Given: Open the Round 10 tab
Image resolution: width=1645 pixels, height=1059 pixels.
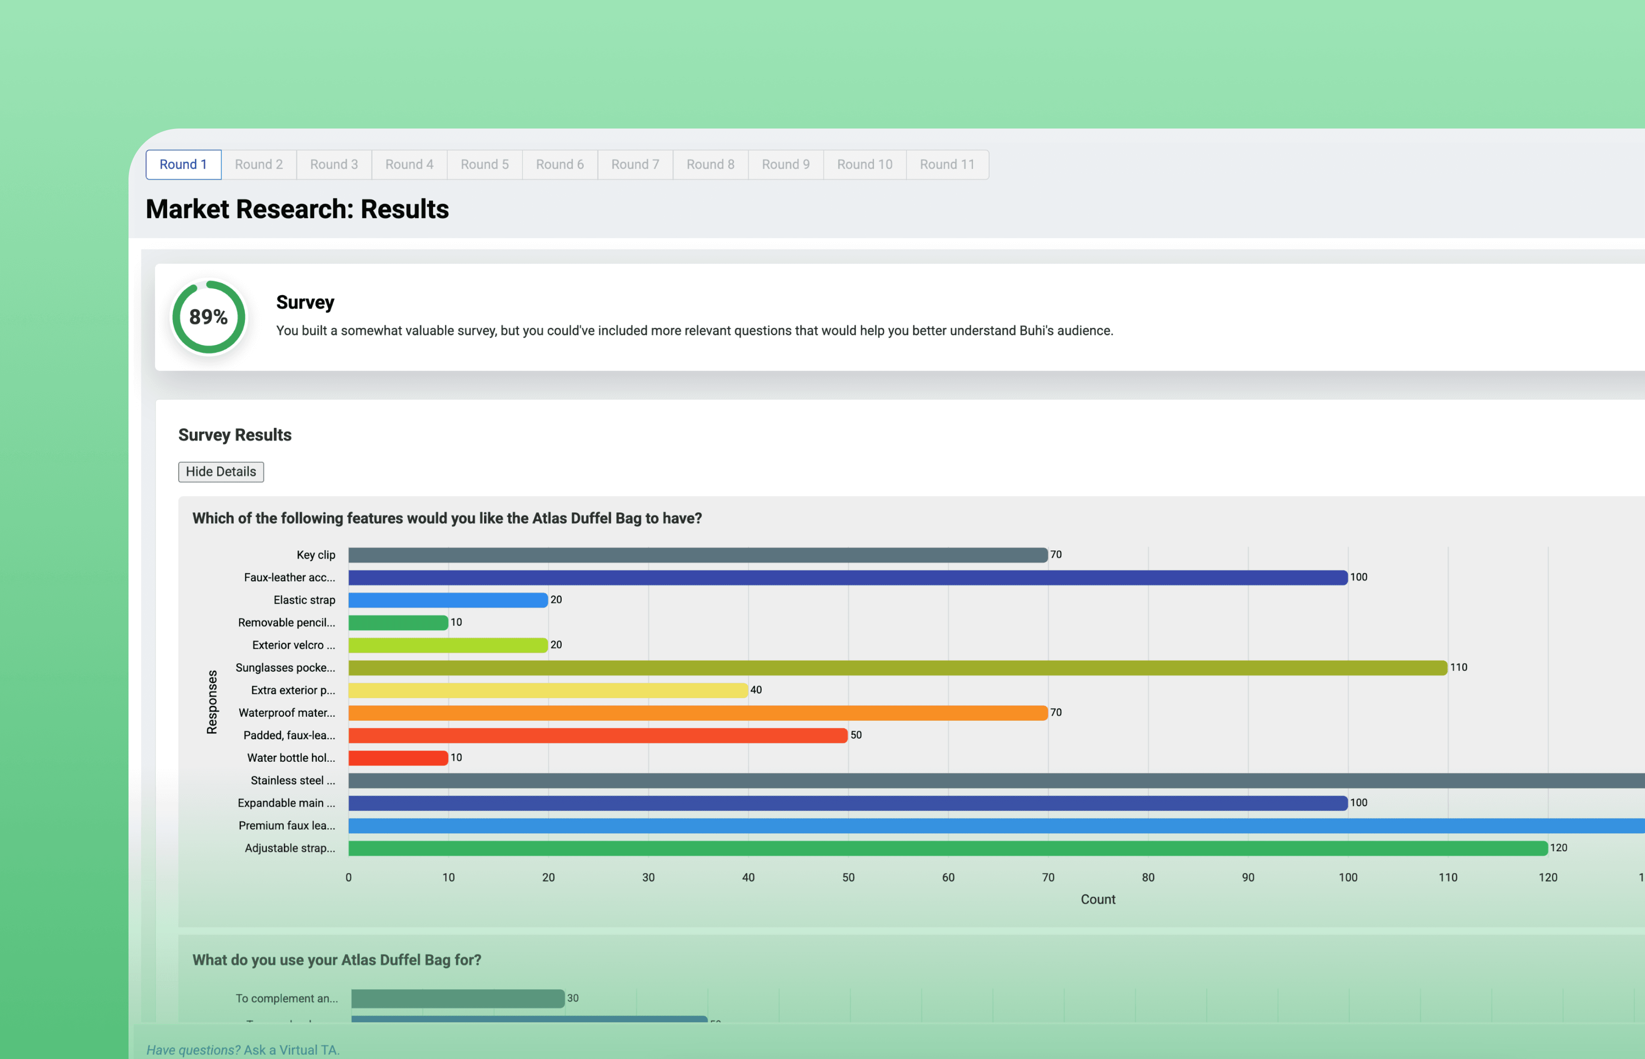Looking at the screenshot, I should point(864,165).
